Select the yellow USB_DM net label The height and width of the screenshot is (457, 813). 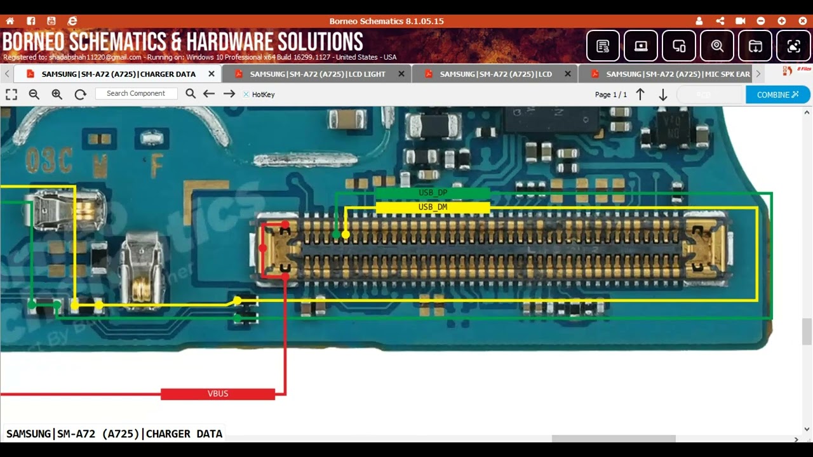(x=433, y=207)
